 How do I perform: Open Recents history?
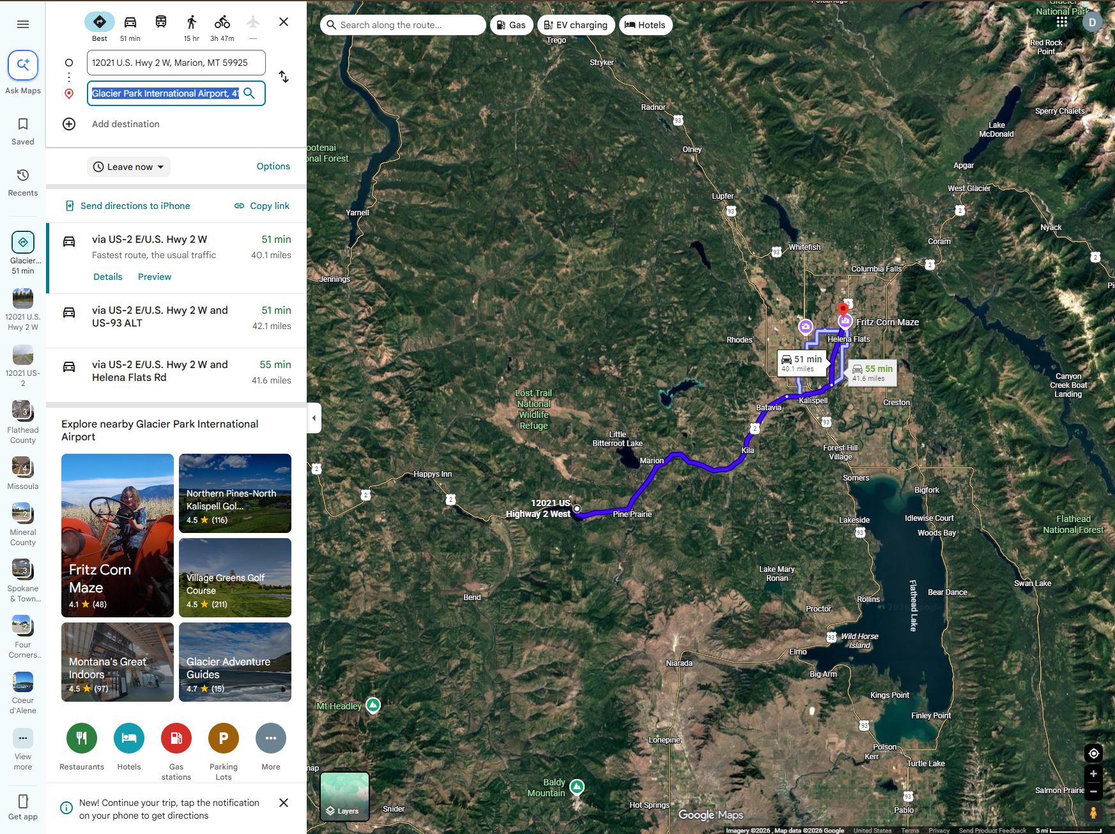tap(23, 182)
